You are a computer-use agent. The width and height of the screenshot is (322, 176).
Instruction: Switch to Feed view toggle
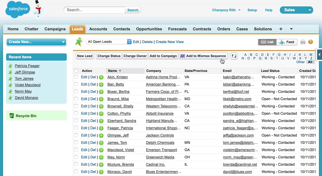[287, 42]
